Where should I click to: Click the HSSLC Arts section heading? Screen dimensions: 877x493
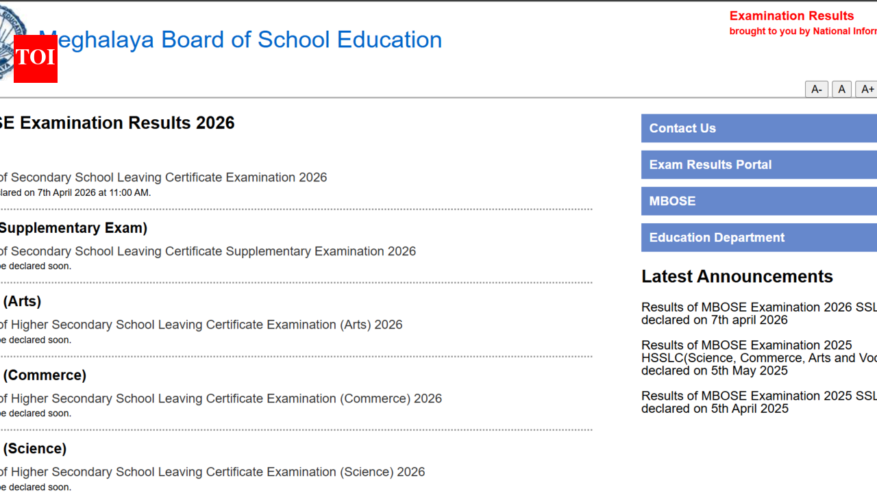point(21,301)
